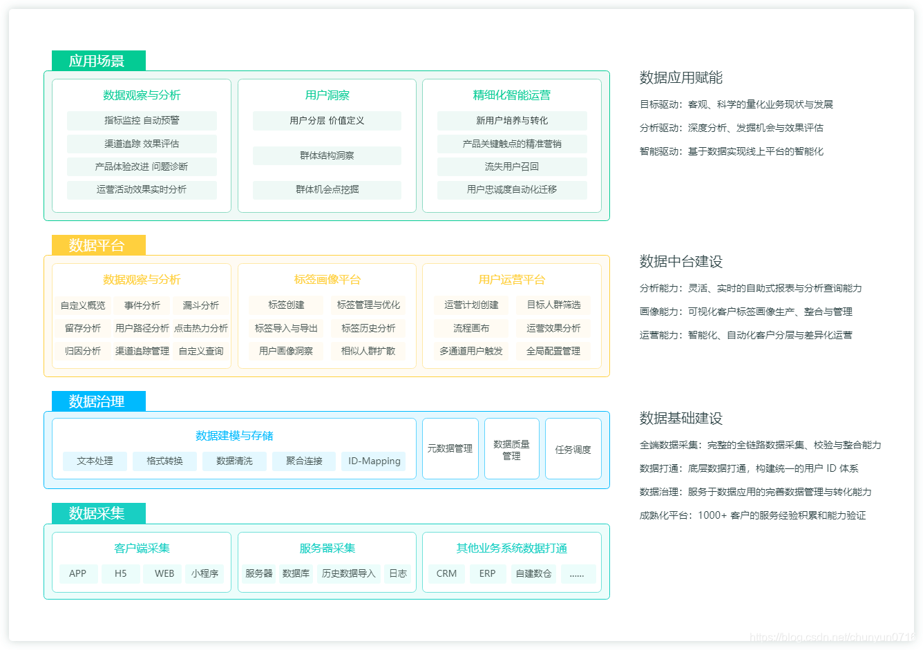Select the 标签创建 item
Viewport: 923px width, 650px height.
pyautogui.click(x=285, y=305)
